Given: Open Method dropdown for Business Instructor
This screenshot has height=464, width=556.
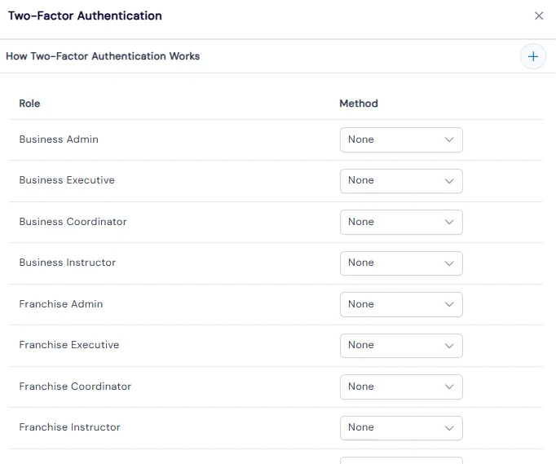Looking at the screenshot, I should pos(401,263).
